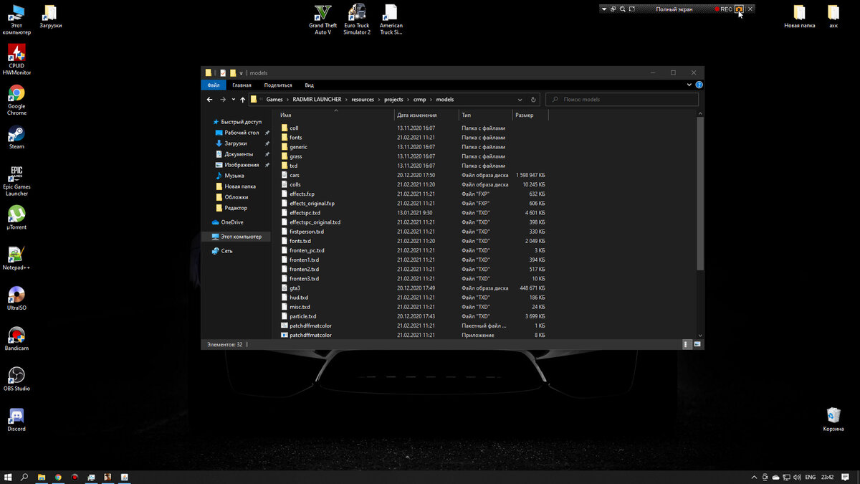Open OBS Studio desktop icon
This screenshot has width=860, height=484.
(16, 379)
